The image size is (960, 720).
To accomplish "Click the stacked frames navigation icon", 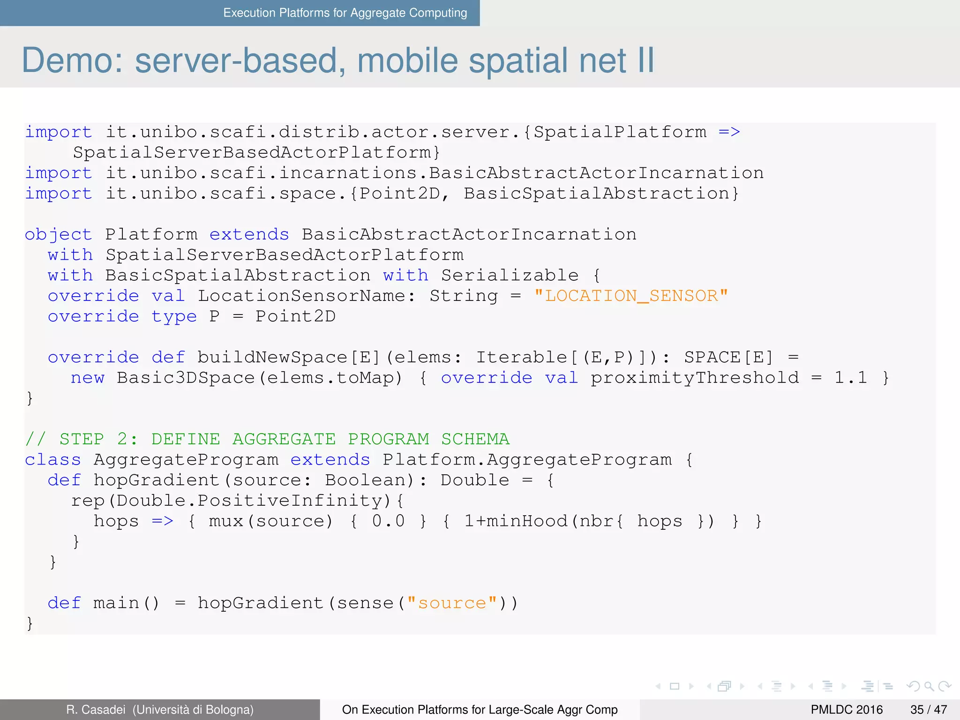I will coord(725,686).
